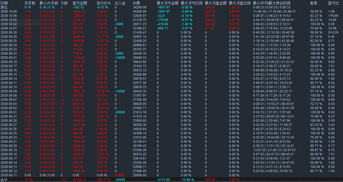Select the 胜率 column header
The height and width of the screenshot is (182, 343).
click(314, 3)
